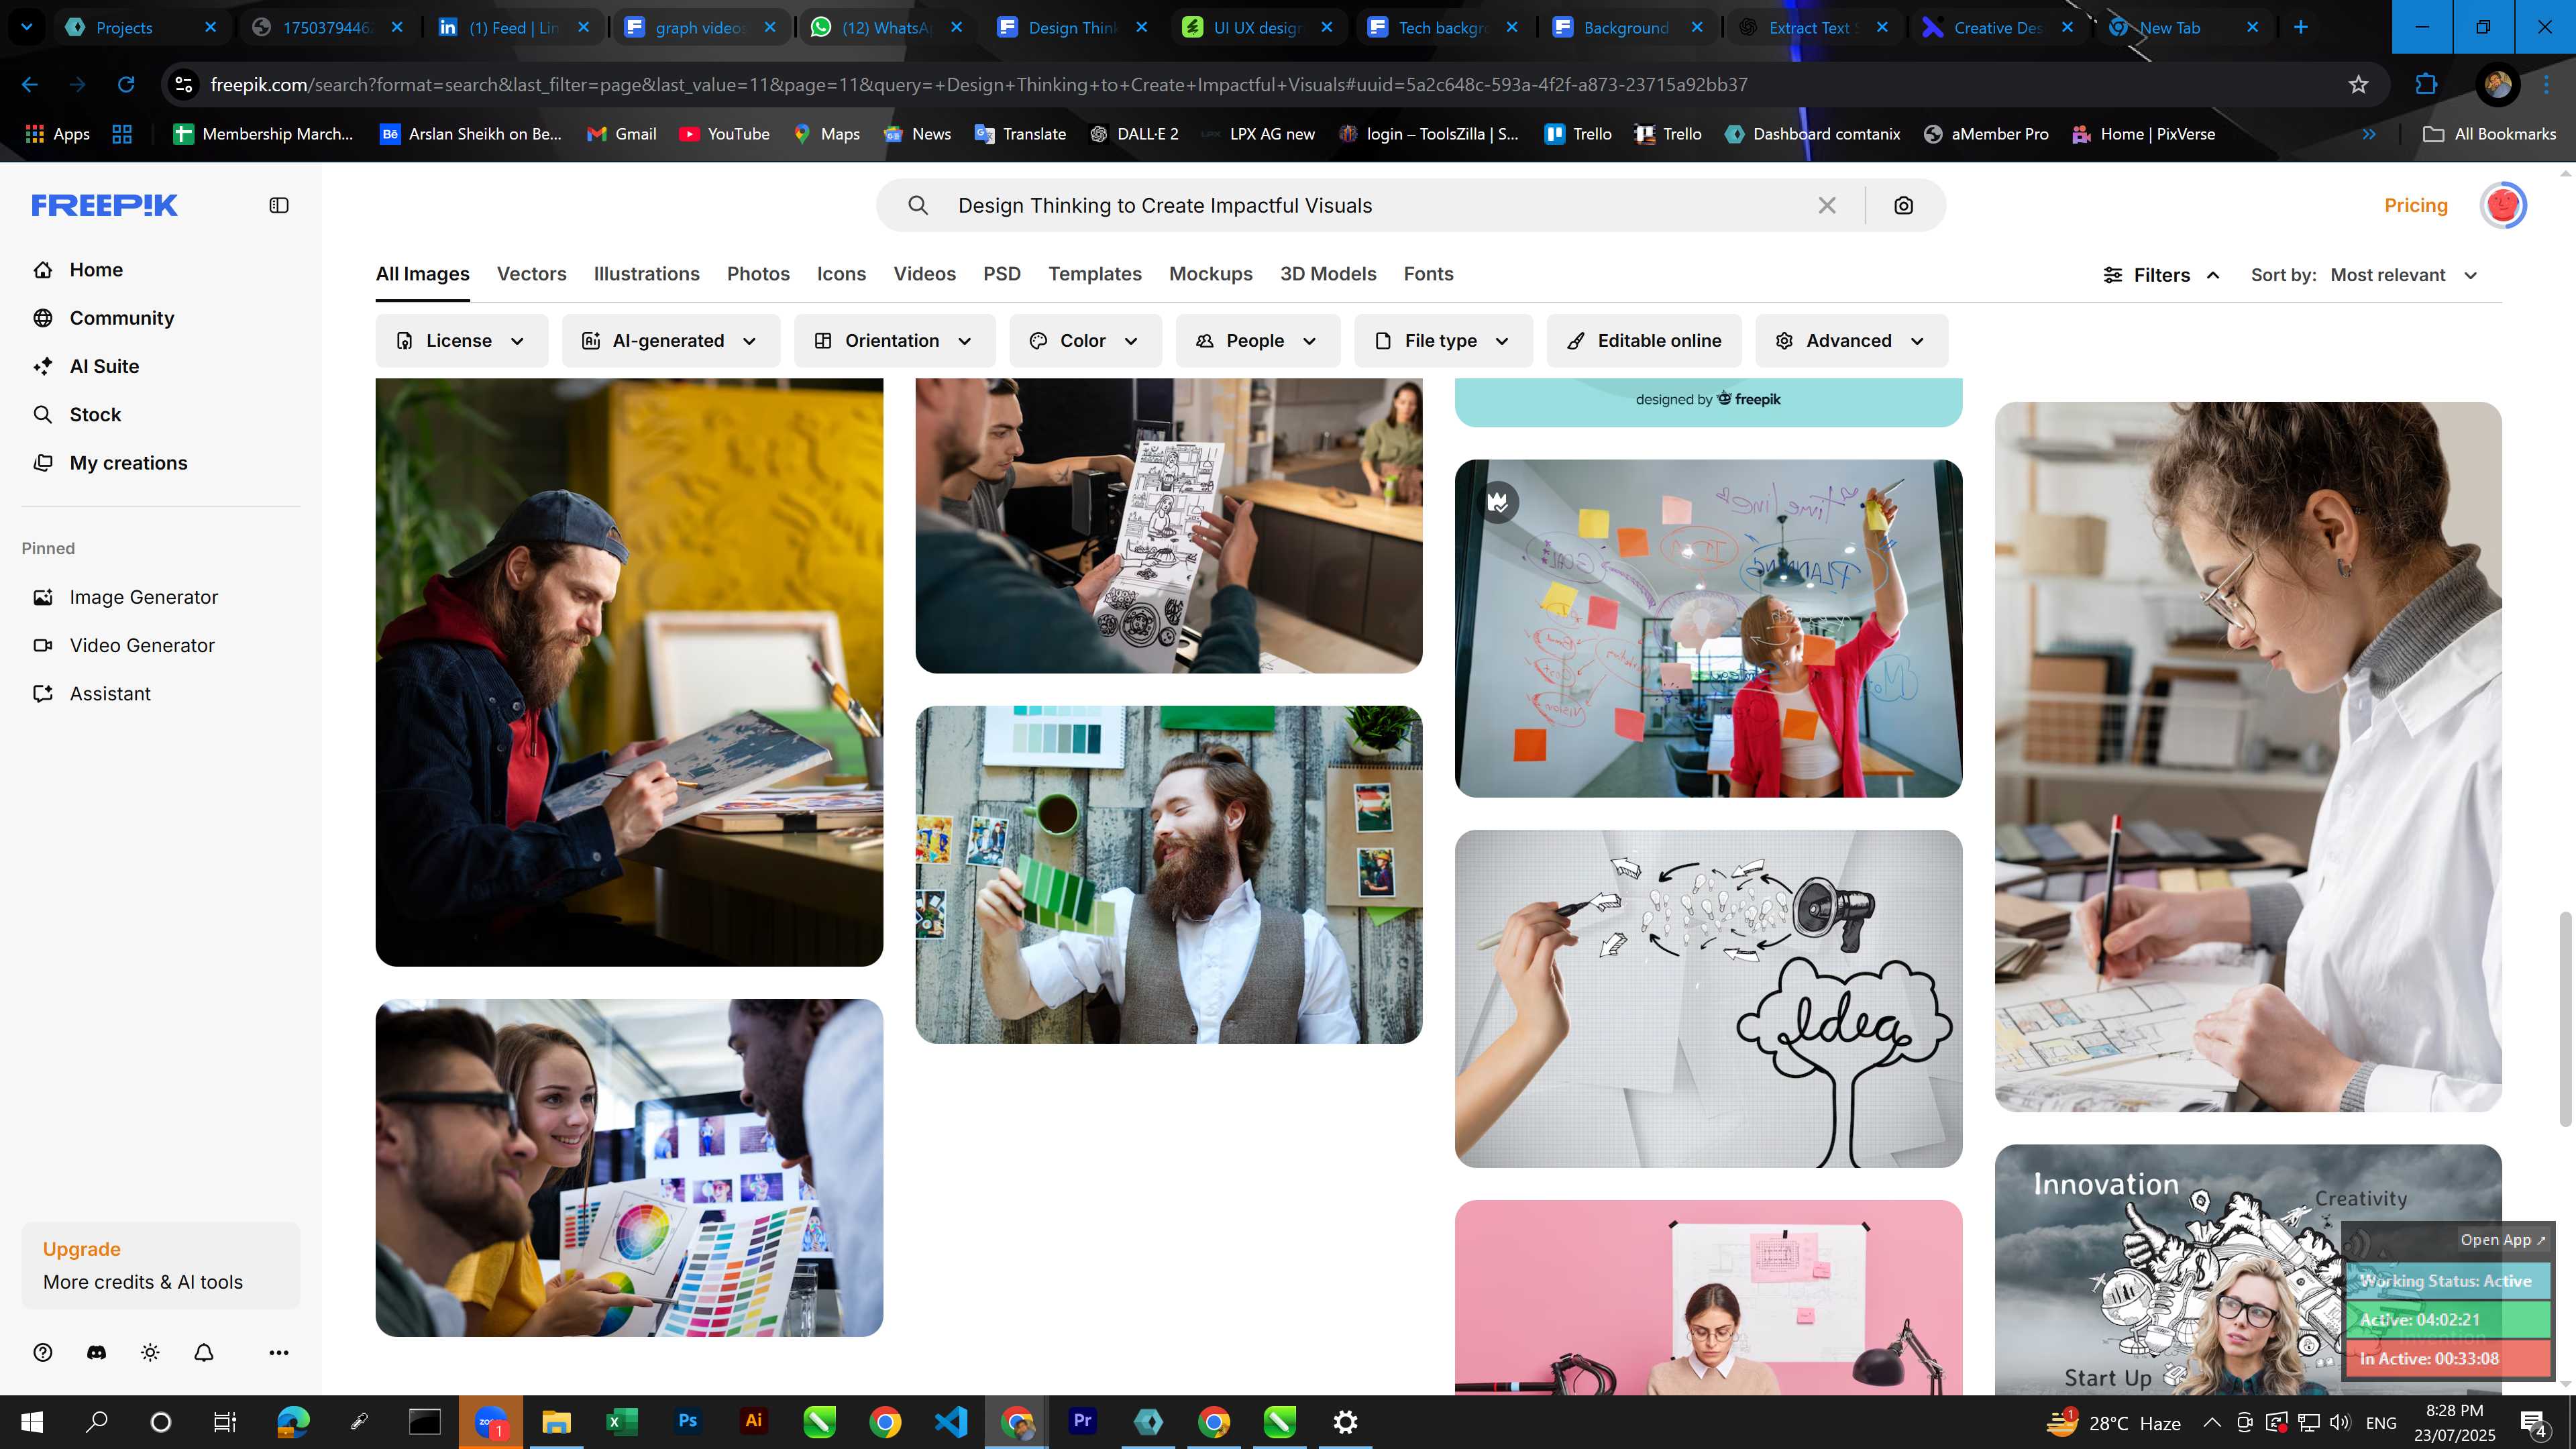Open the help question mark icon
This screenshot has height=1449, width=2576.
tap(43, 1353)
